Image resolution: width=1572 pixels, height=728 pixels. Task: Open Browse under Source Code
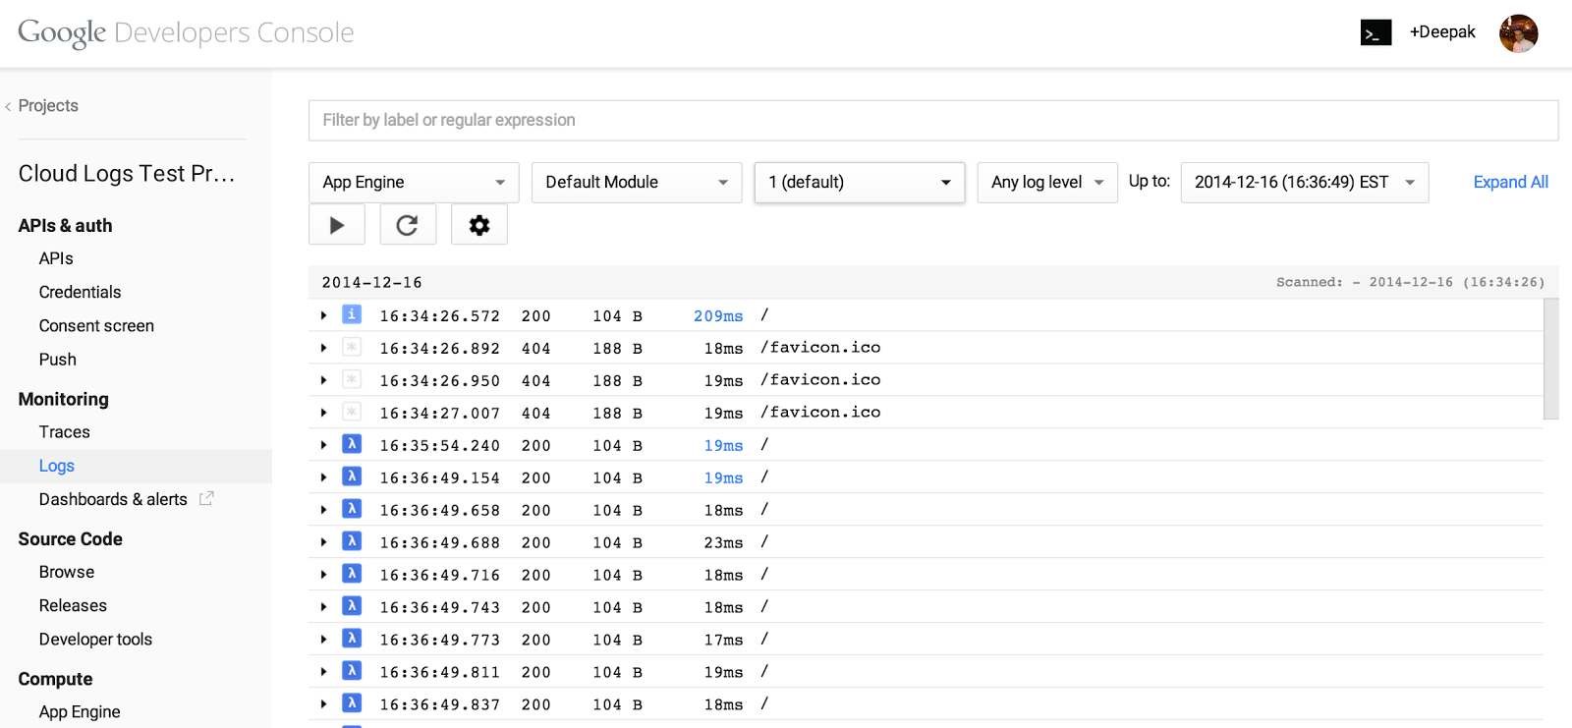tap(67, 572)
